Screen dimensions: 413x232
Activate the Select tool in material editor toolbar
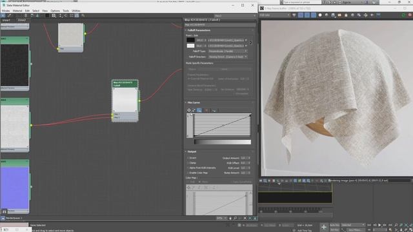pyautogui.click(x=3, y=15)
